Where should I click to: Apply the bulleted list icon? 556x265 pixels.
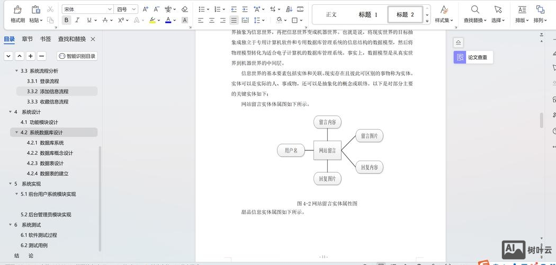[202, 9]
